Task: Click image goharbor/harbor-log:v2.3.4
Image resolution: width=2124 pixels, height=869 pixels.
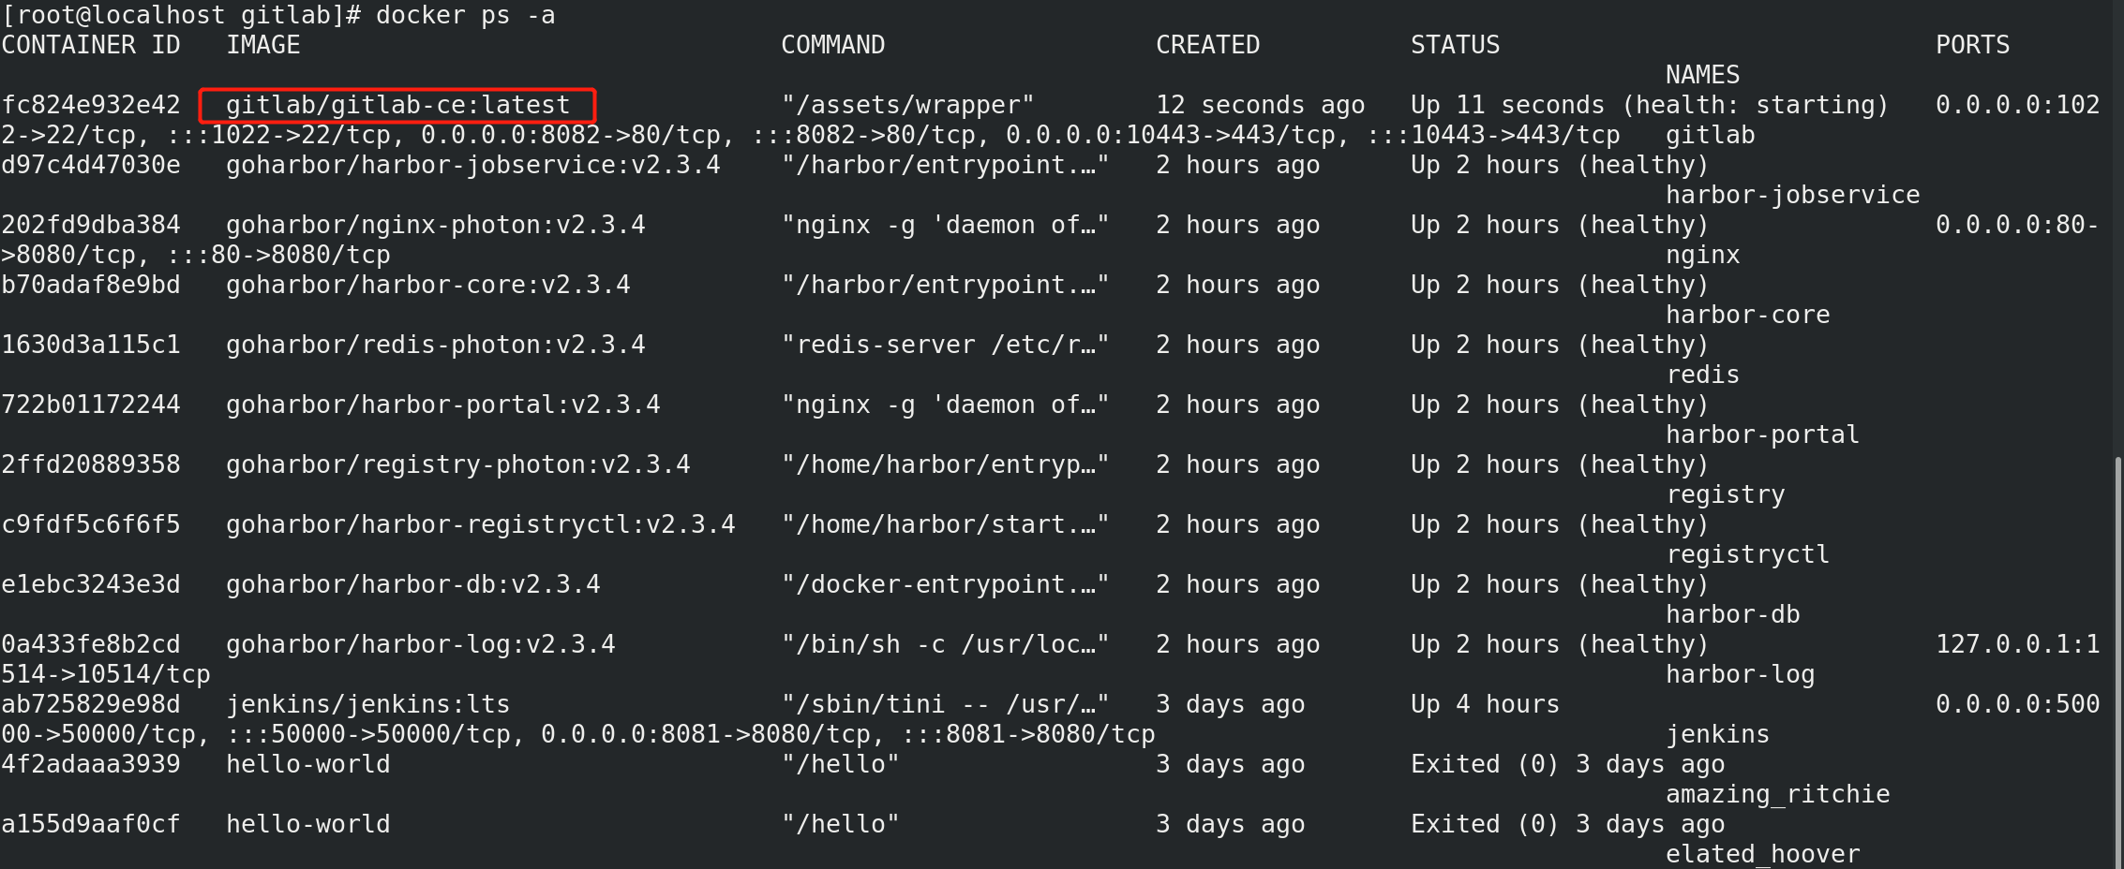Action: (x=421, y=644)
